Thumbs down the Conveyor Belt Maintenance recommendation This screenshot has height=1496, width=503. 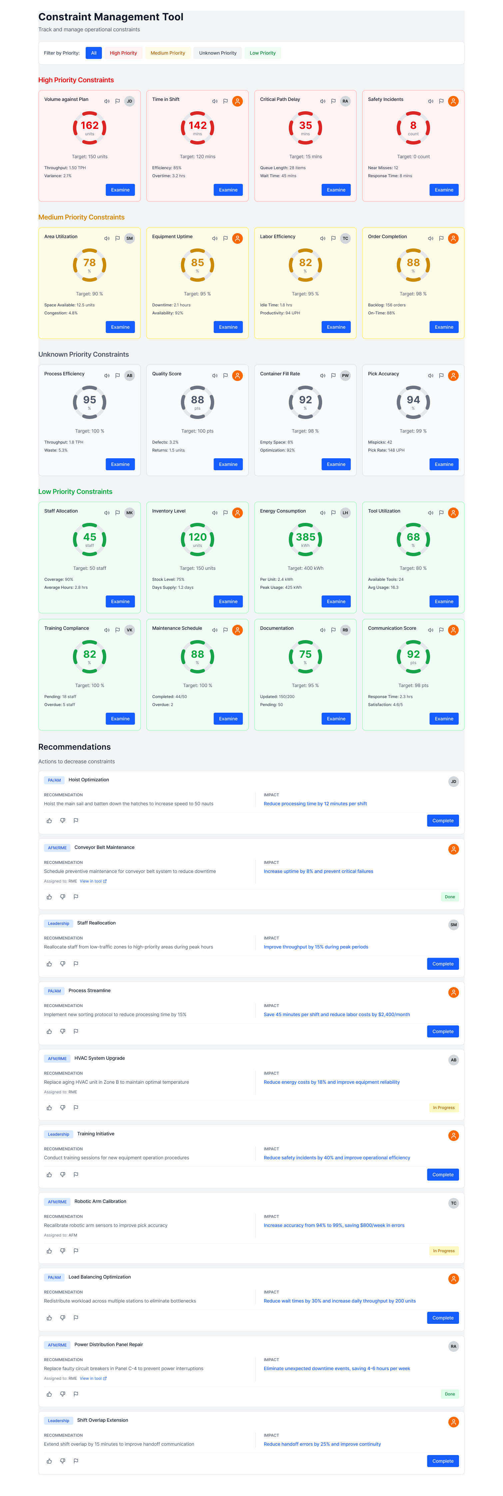click(x=63, y=897)
